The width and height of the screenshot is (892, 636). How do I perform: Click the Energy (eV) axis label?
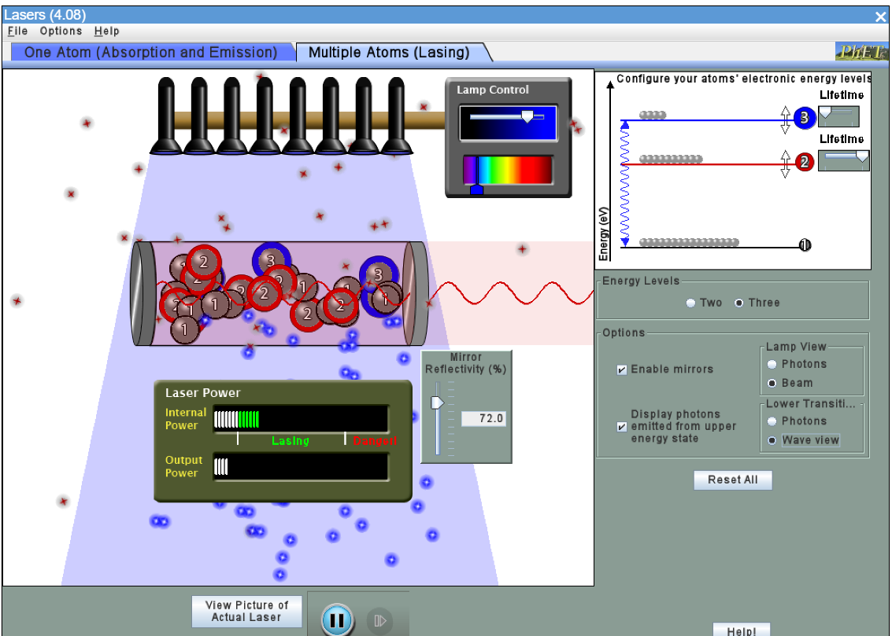(x=604, y=234)
